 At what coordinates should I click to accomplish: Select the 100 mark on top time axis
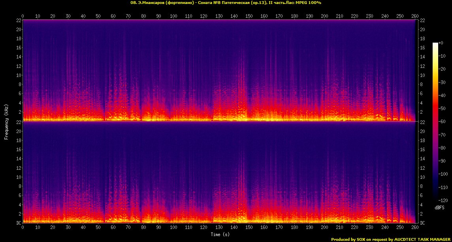(173, 16)
